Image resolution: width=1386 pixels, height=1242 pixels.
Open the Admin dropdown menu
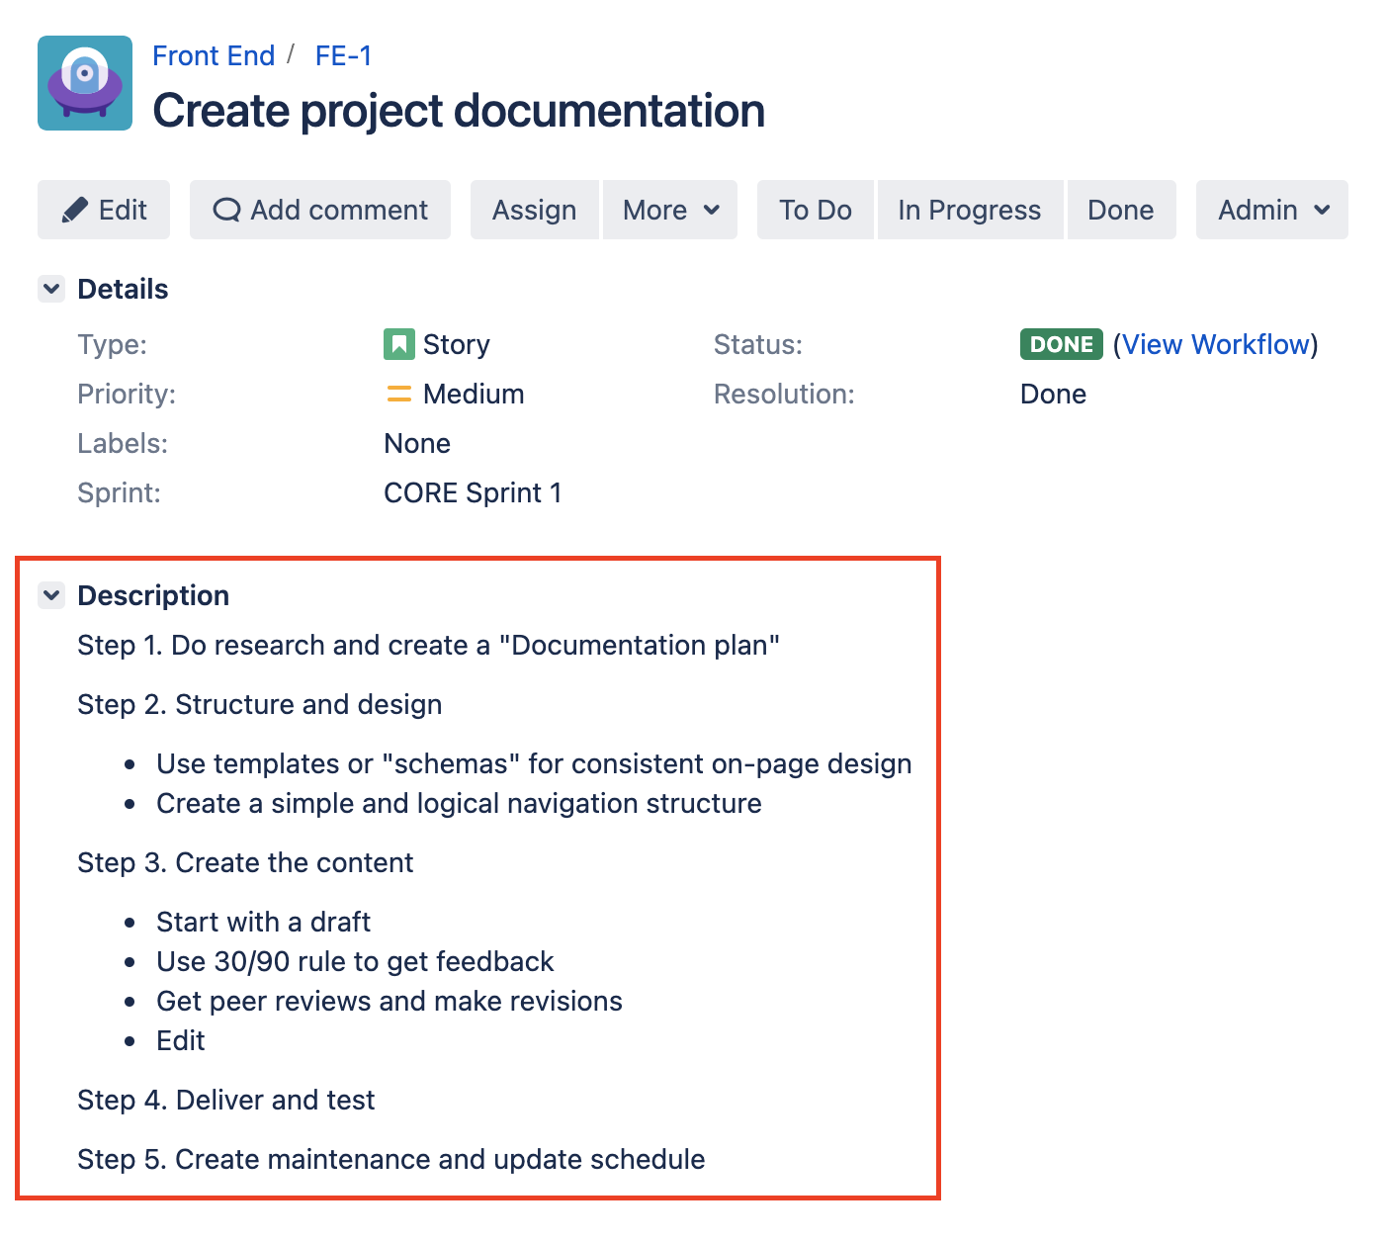[x=1271, y=210]
